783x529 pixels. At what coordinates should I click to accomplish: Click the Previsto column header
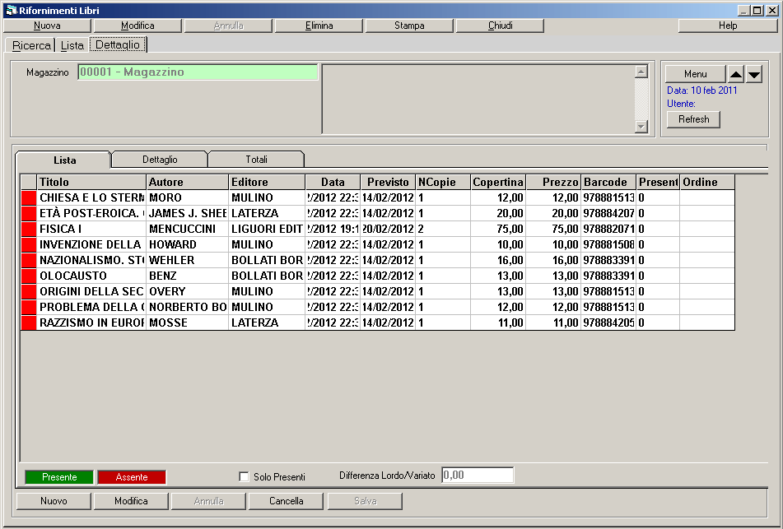[x=388, y=182]
